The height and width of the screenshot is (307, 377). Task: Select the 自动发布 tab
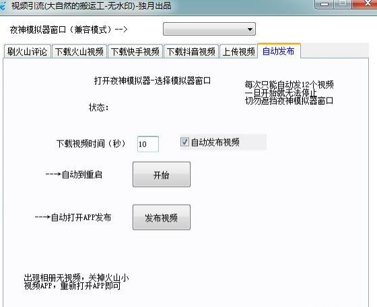(279, 51)
